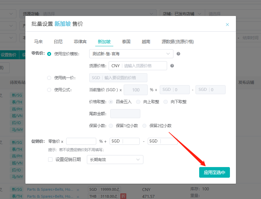Click the CNY source price input field
Viewport: 261px width, 199px height.
click(144, 66)
